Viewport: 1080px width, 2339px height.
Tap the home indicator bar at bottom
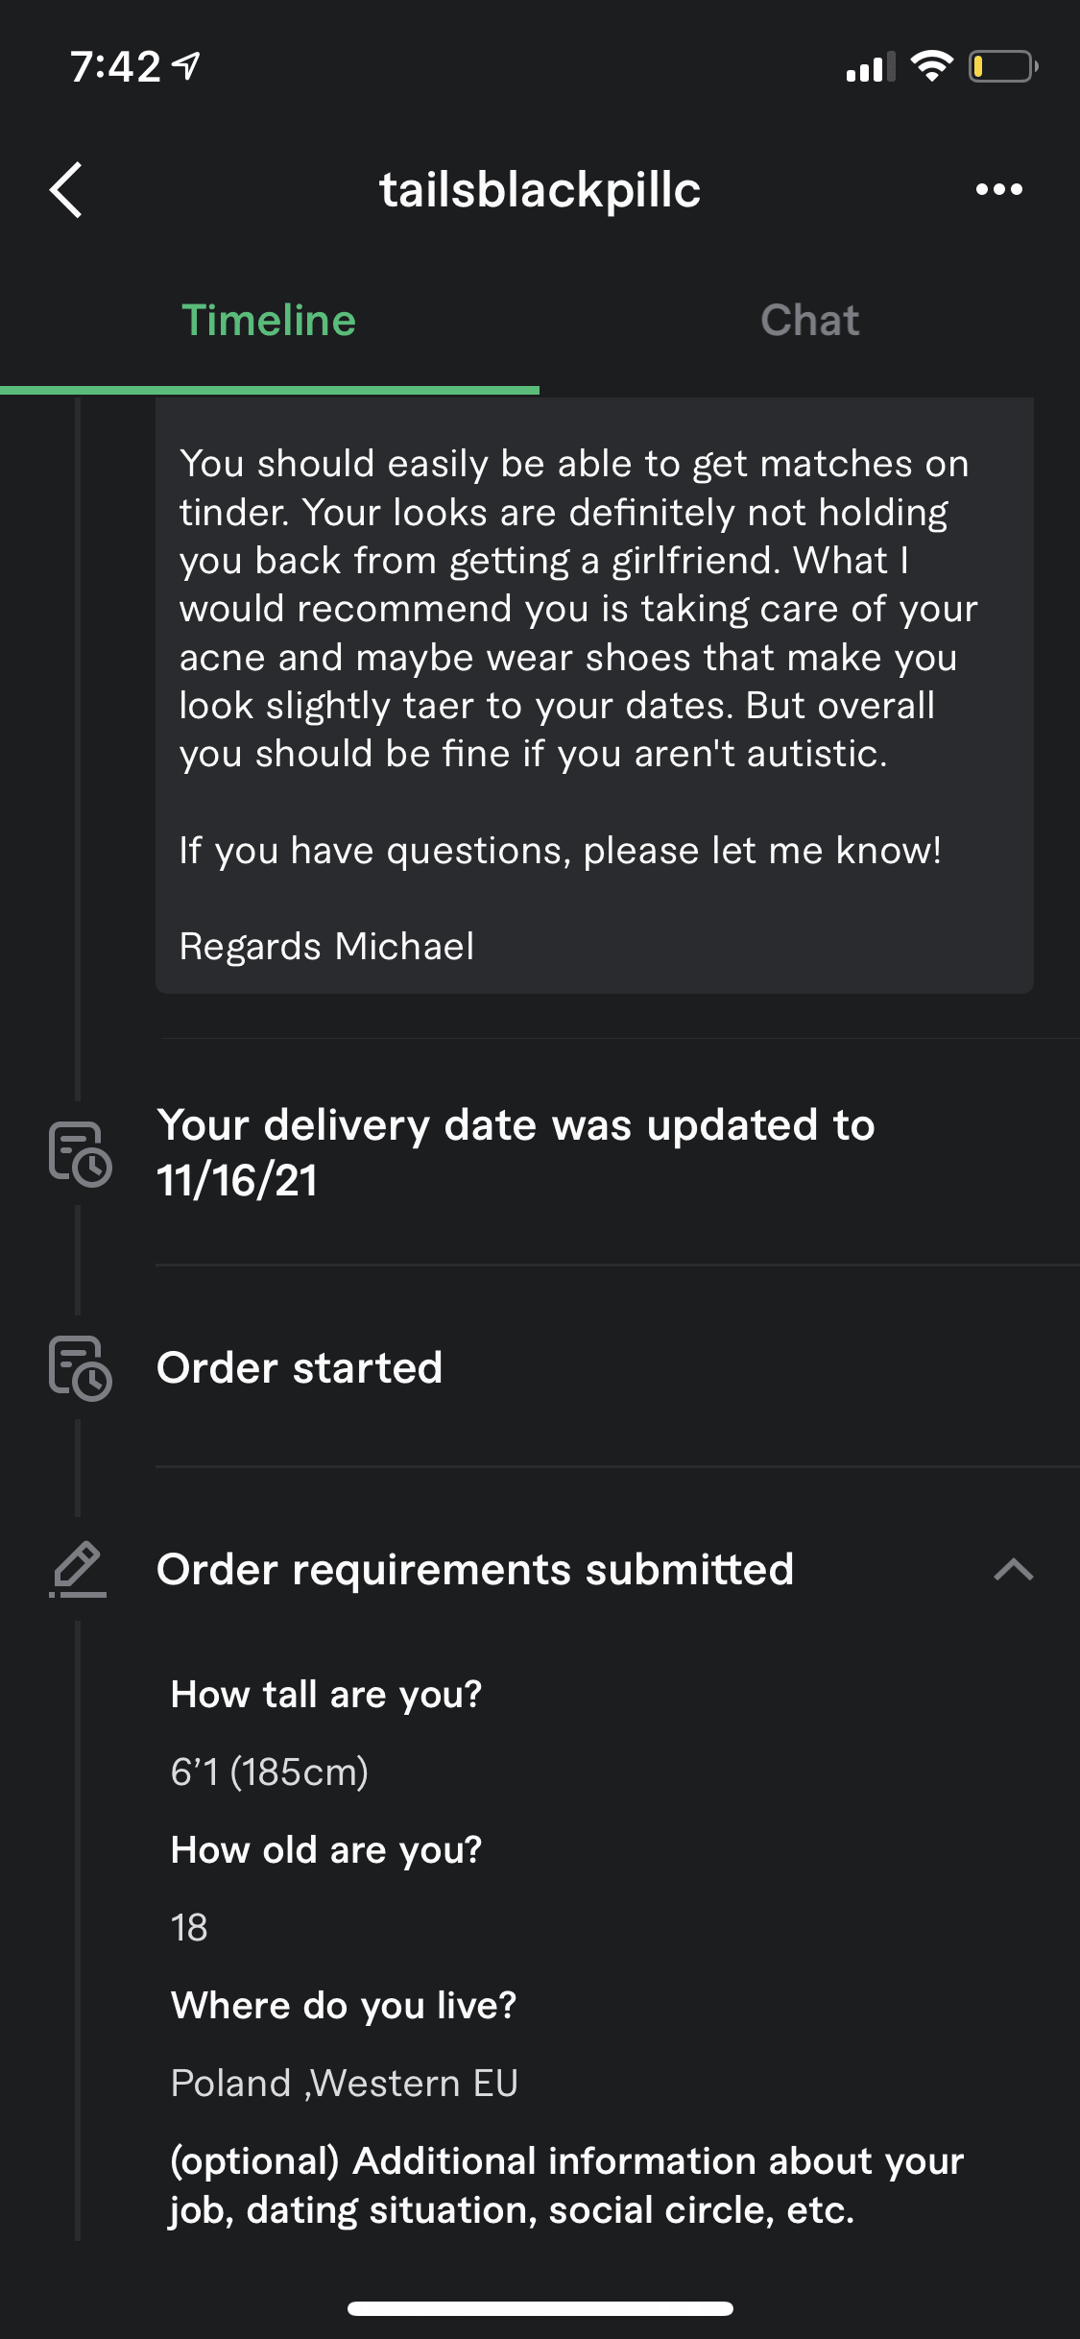(x=540, y=2308)
